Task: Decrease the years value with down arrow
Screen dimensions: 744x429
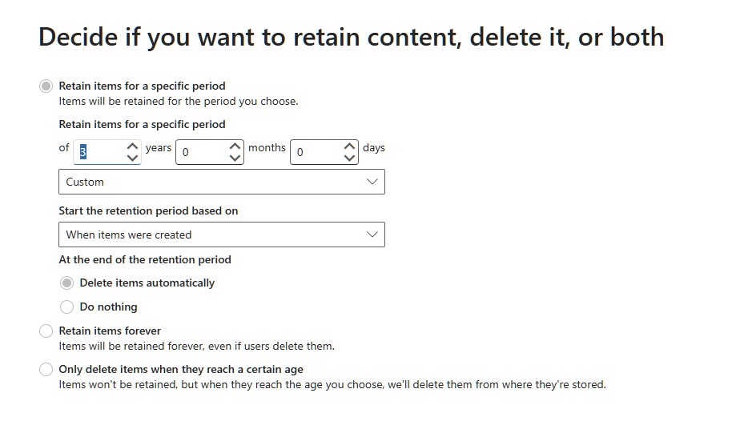Action: pyautogui.click(x=133, y=158)
